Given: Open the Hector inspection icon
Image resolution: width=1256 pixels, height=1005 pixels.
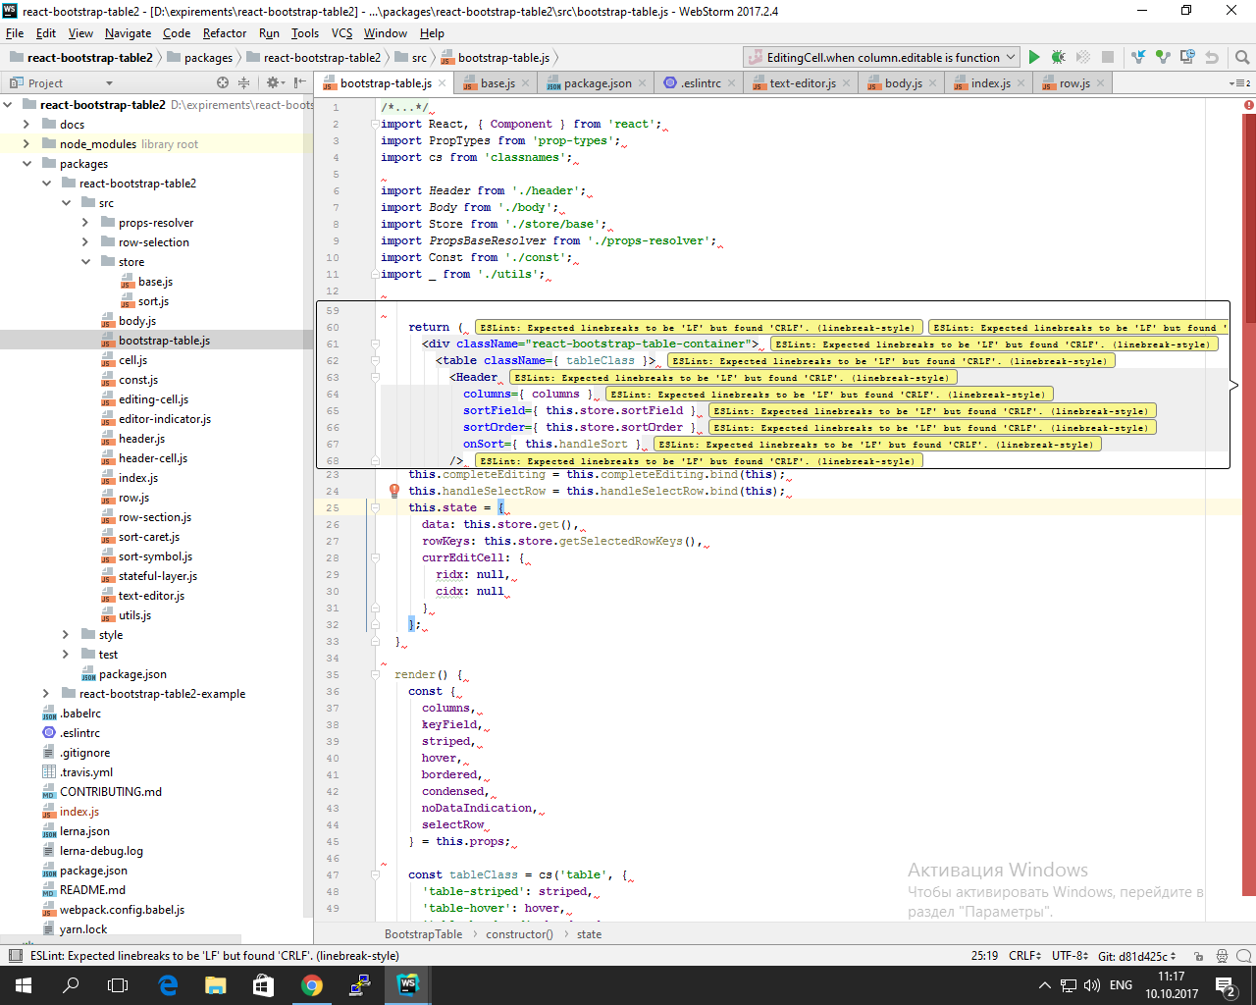Looking at the screenshot, I should tap(1222, 956).
